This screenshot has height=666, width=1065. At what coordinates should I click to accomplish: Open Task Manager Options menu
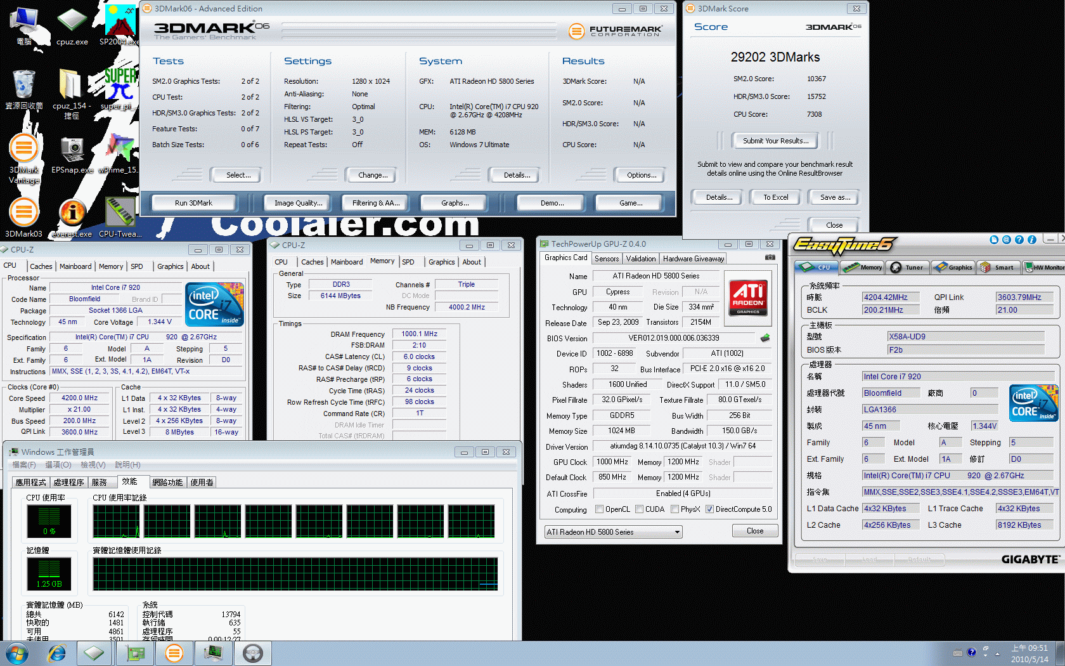pyautogui.click(x=58, y=465)
